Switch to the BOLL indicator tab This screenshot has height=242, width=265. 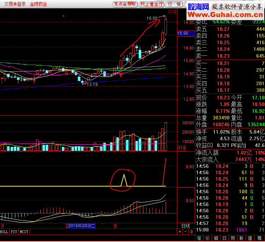(4, 232)
